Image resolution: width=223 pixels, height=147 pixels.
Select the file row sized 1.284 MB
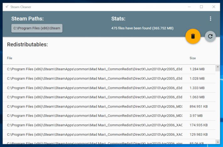point(109,69)
